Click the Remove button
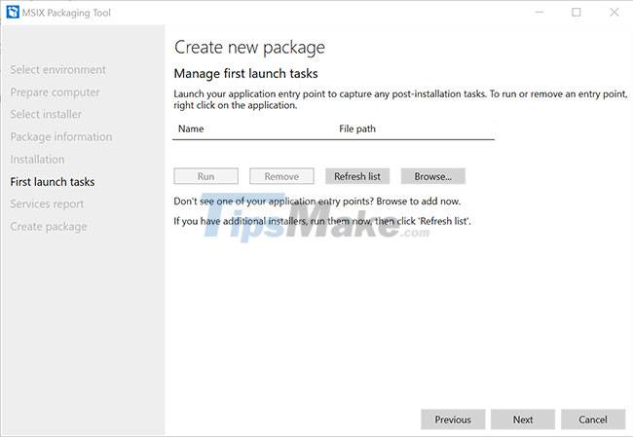The height and width of the screenshot is (437, 633). pos(281,176)
